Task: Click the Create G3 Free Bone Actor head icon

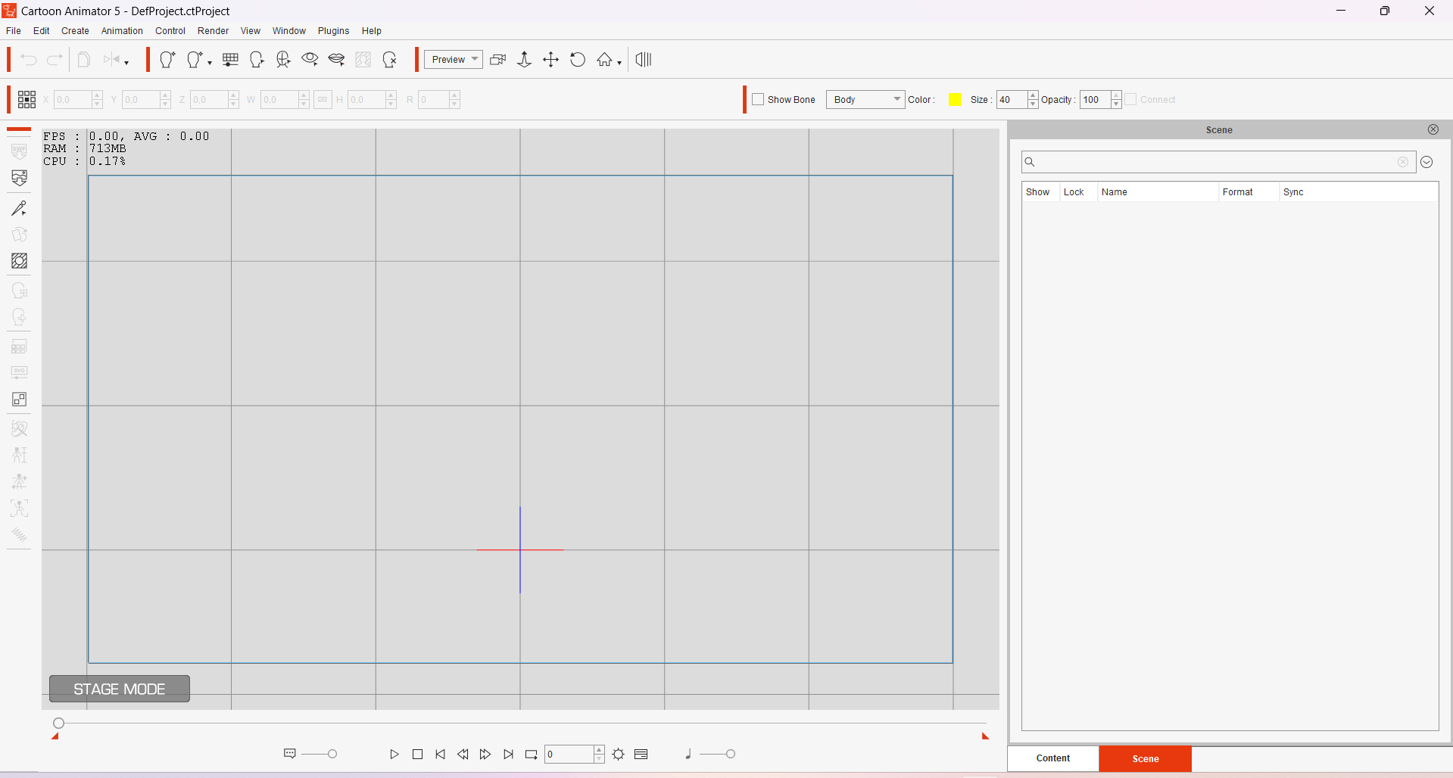Action: coord(167,60)
